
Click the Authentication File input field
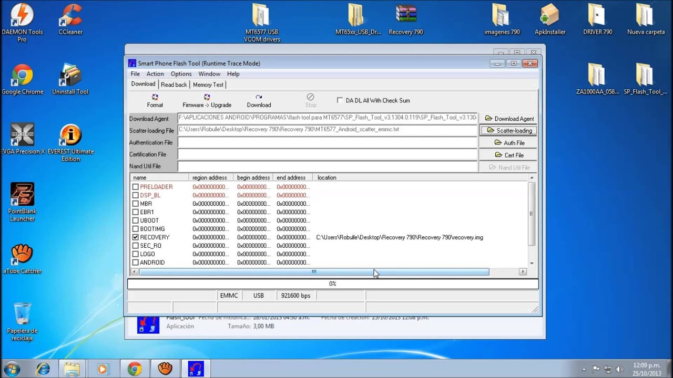pos(328,142)
